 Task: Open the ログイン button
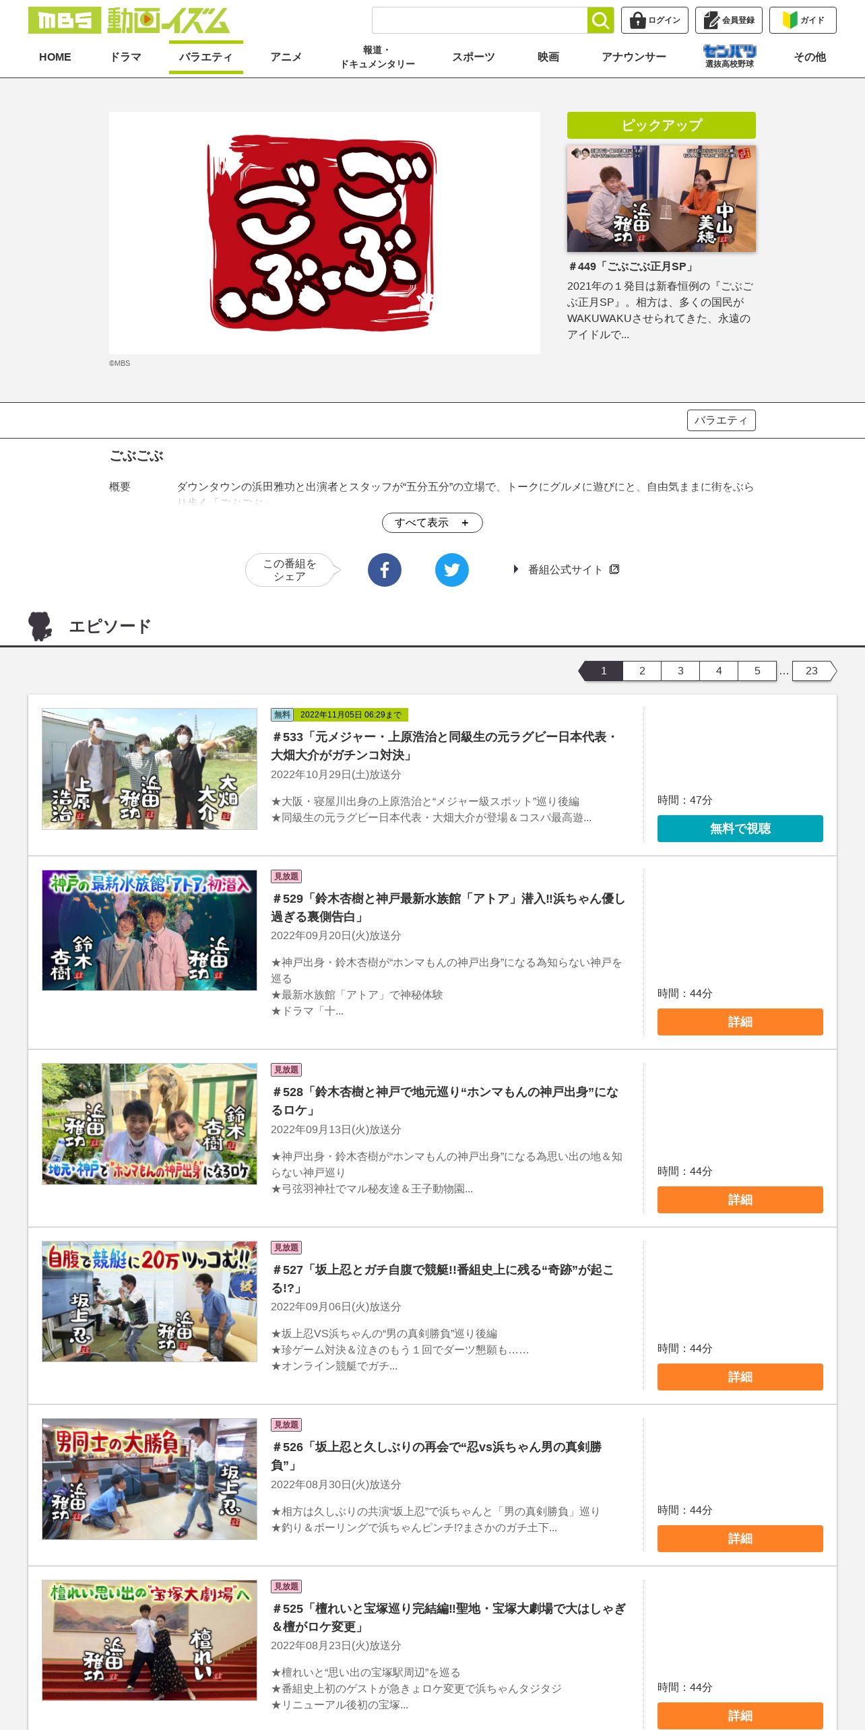click(x=655, y=20)
